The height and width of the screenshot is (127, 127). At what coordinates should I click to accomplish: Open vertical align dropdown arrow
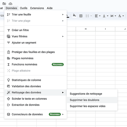108,16
